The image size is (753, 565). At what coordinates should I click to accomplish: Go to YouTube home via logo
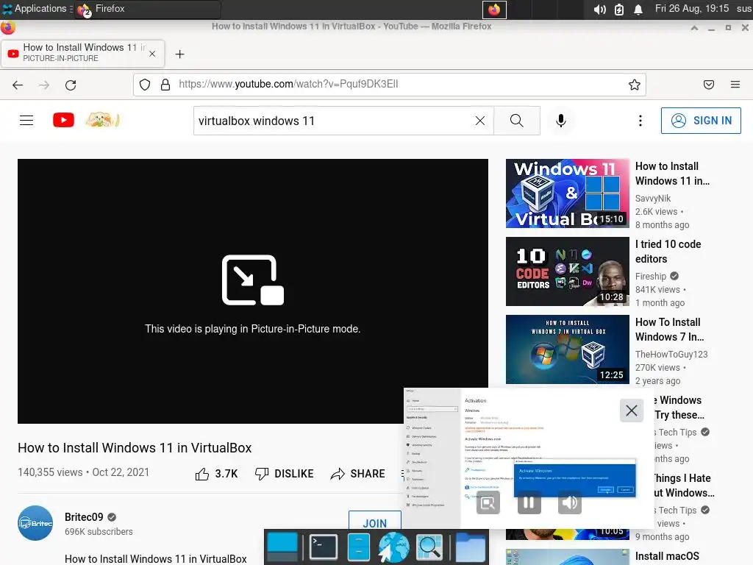pos(63,120)
